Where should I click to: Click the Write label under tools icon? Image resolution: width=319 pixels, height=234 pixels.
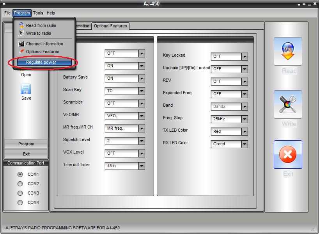pos(289,124)
